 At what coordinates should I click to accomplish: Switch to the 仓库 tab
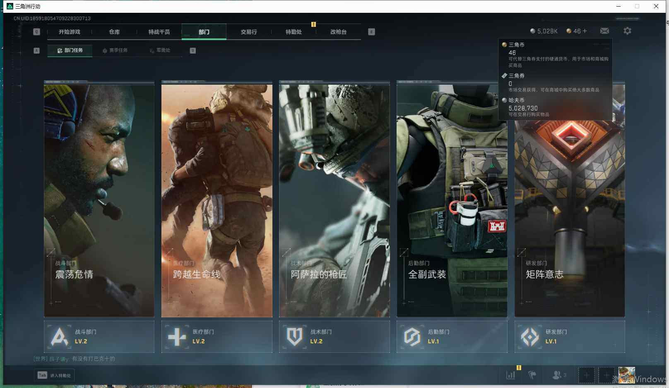pyautogui.click(x=114, y=32)
